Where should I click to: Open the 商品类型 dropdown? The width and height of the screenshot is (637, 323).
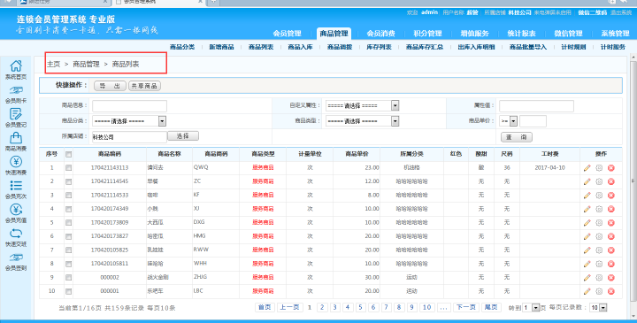coord(362,121)
